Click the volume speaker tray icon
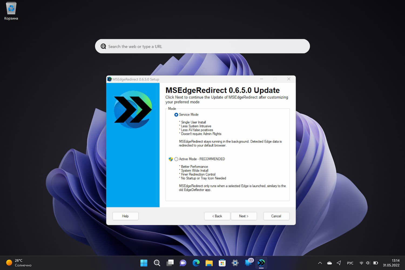The width and height of the screenshot is (405, 270). (x=368, y=263)
